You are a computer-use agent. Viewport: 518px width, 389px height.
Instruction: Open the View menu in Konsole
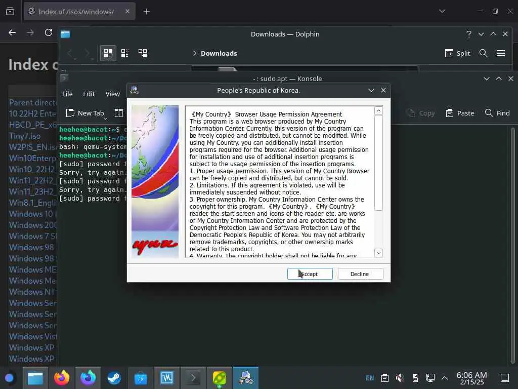click(113, 94)
